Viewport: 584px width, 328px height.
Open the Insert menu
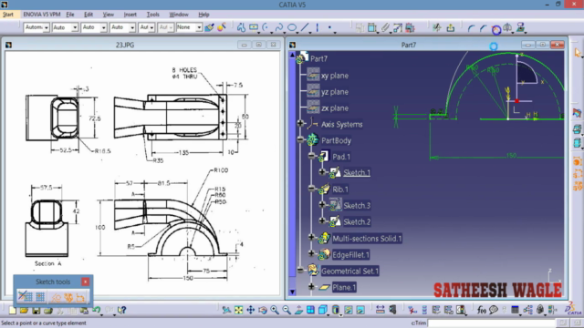point(130,15)
